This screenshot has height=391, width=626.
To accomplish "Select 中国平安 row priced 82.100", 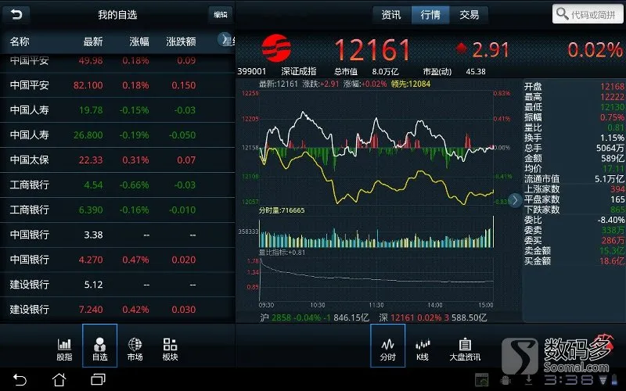I will (x=117, y=85).
